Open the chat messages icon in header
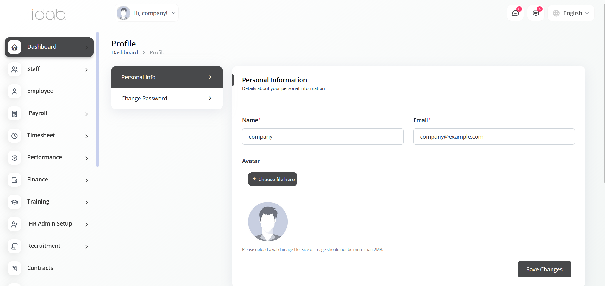The width and height of the screenshot is (605, 286). pos(515,13)
